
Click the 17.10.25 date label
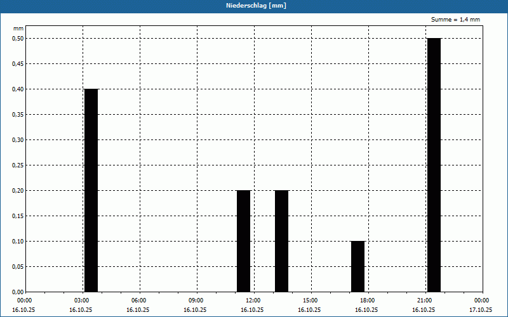pos(481,310)
